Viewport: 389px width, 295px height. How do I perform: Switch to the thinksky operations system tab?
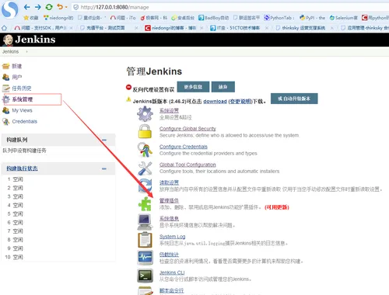301,28
